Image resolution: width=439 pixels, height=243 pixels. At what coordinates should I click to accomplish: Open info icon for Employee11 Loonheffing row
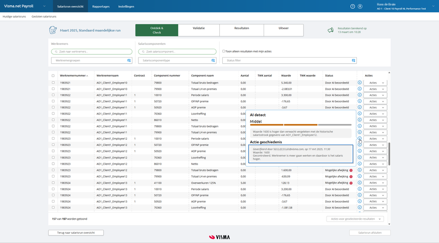359,114
